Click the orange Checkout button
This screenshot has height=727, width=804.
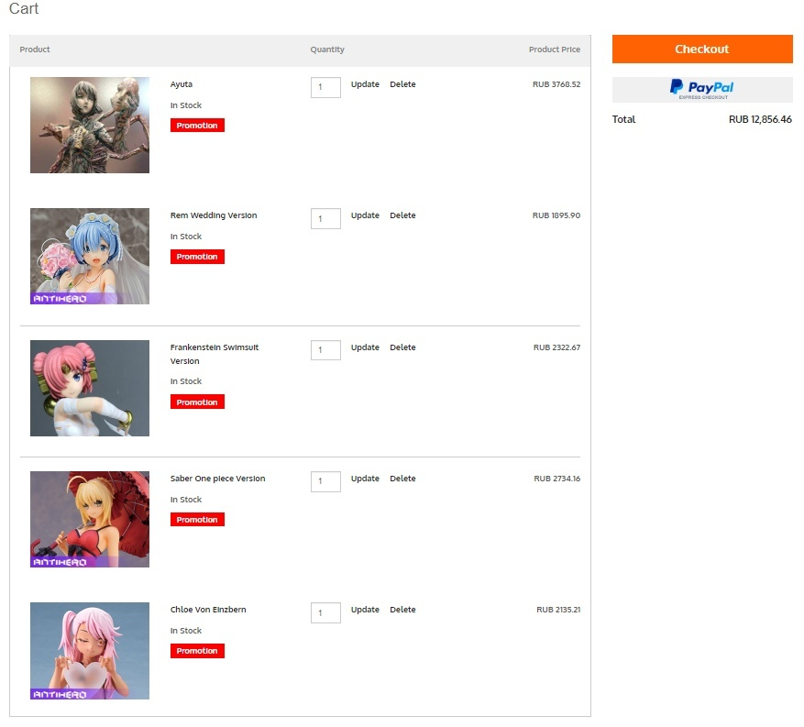click(x=702, y=50)
